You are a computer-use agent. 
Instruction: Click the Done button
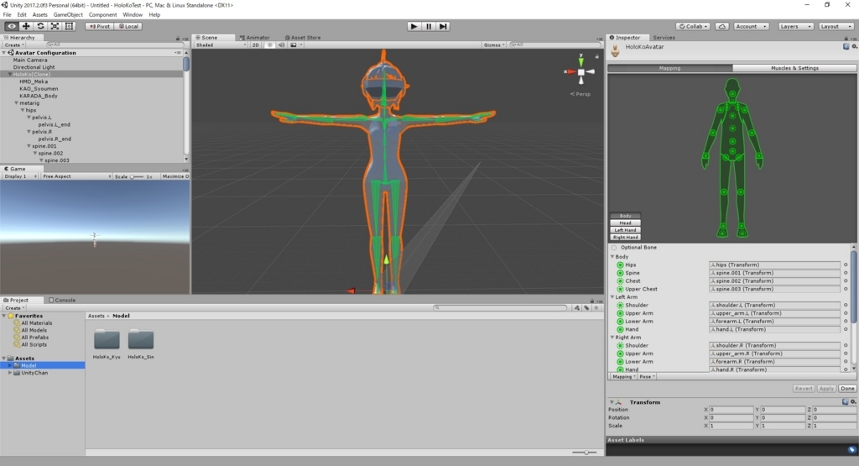click(x=847, y=388)
